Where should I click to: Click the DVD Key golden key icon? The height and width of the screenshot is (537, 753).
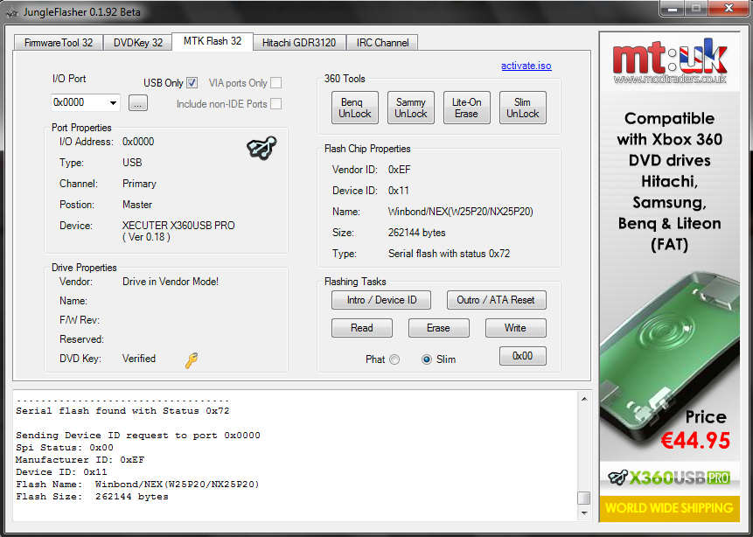[192, 360]
